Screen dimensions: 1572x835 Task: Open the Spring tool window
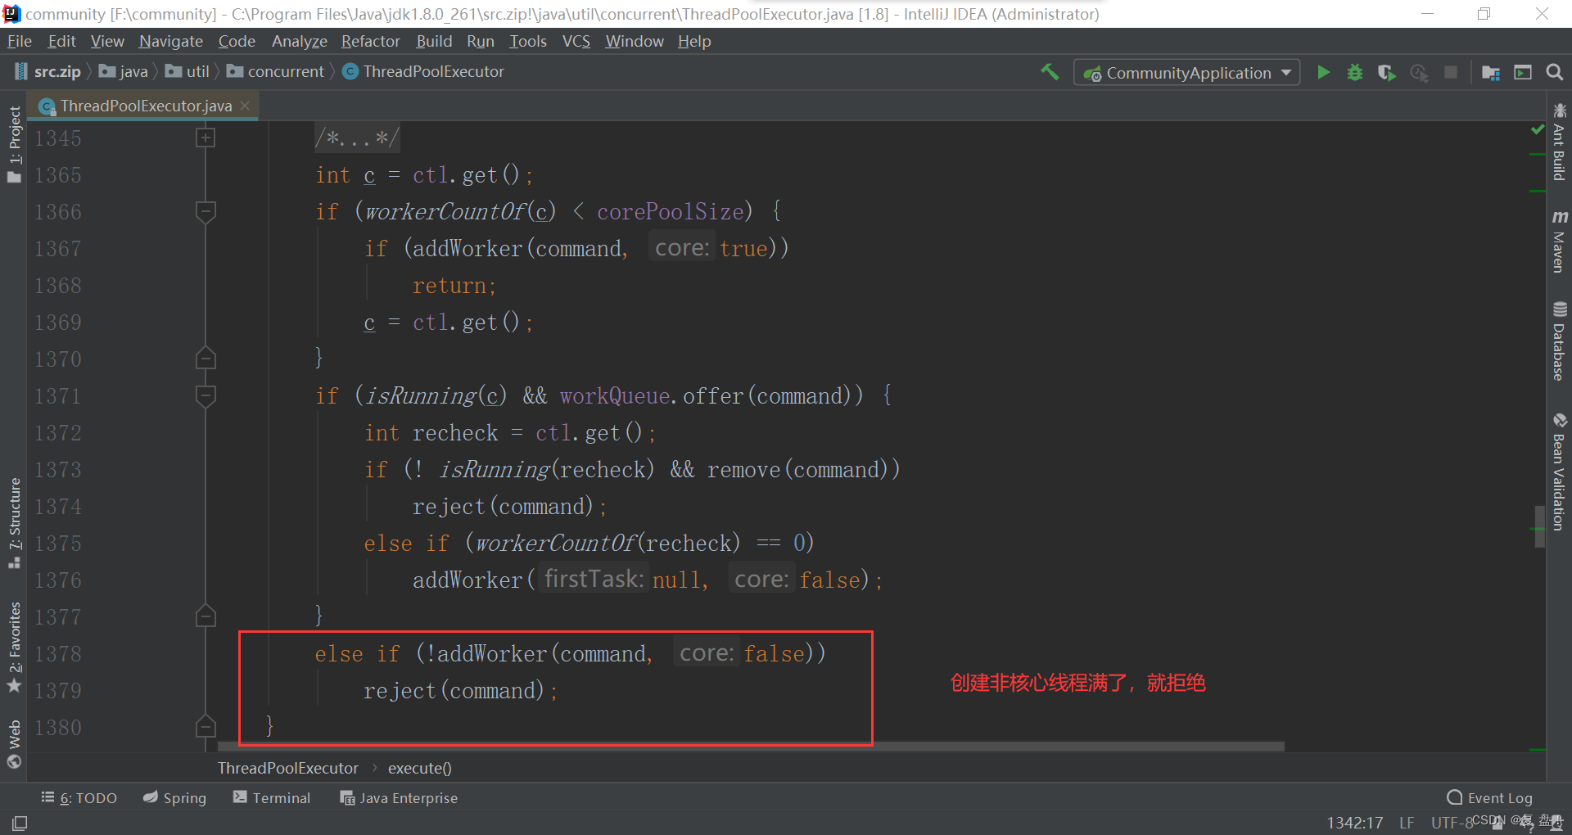tap(175, 798)
